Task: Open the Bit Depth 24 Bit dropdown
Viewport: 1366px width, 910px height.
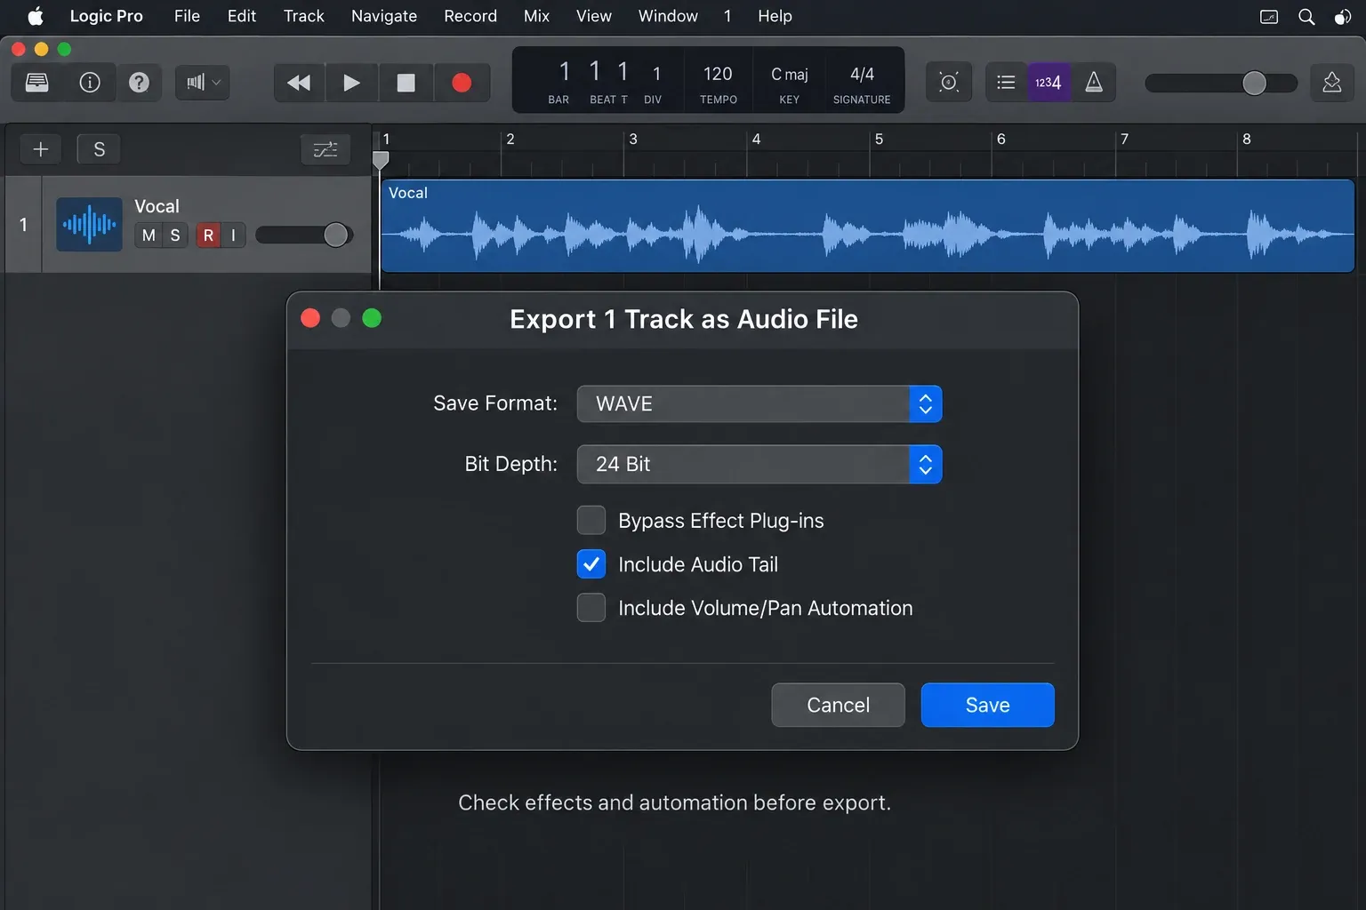Action: pos(759,464)
